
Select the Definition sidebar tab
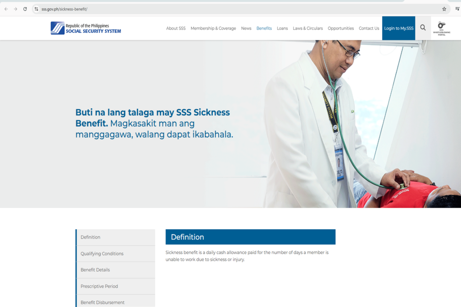[x=116, y=237]
